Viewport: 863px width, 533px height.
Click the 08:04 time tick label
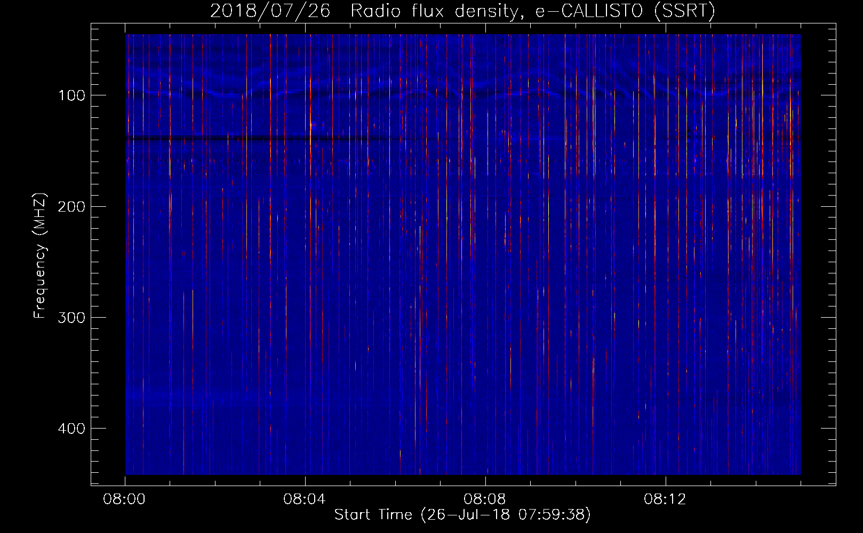pos(305,499)
